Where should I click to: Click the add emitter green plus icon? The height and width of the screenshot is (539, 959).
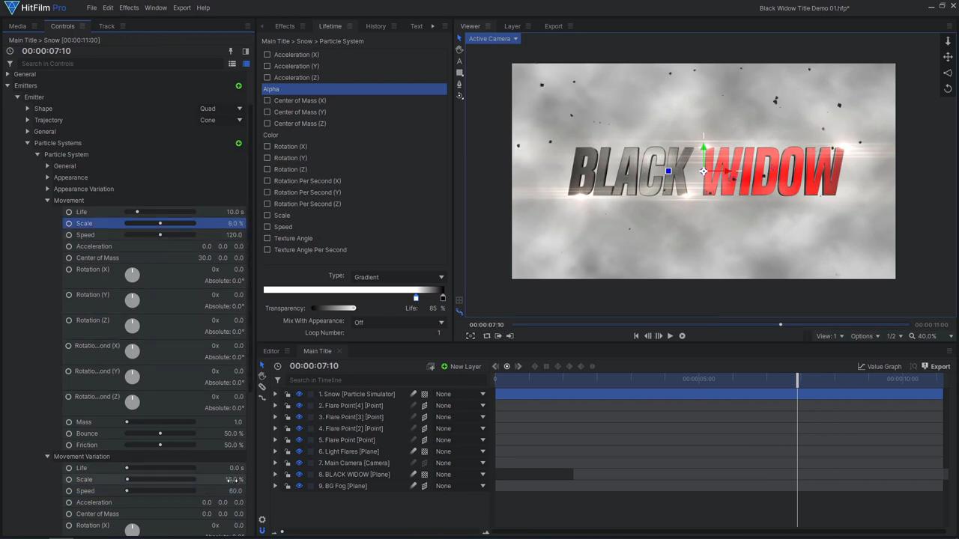239,86
